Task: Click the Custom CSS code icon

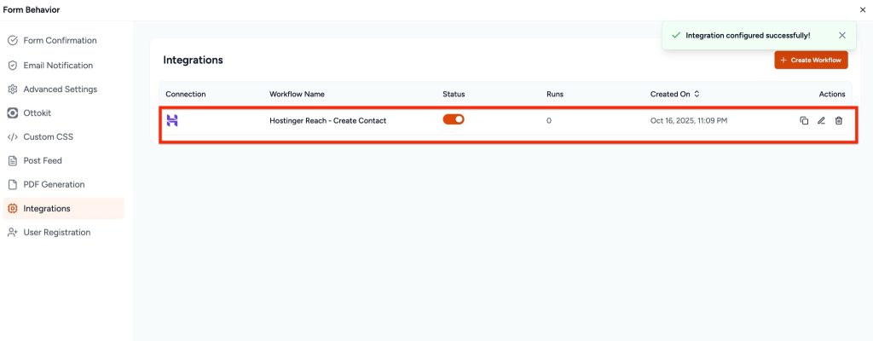Action: click(13, 136)
